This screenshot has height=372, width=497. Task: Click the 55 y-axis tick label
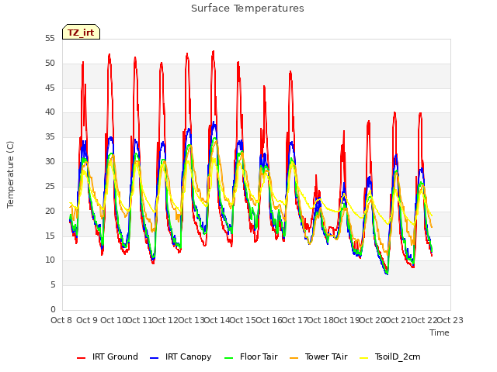pyautogui.click(x=50, y=39)
